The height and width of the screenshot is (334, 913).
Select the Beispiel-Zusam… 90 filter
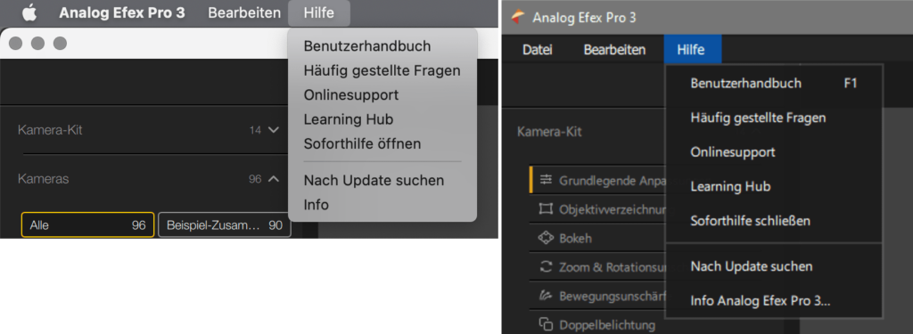tap(224, 225)
